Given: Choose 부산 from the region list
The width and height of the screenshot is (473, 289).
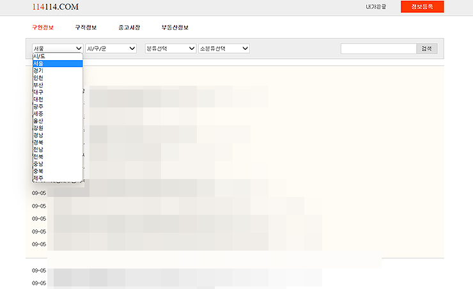Looking at the screenshot, I should 58,85.
